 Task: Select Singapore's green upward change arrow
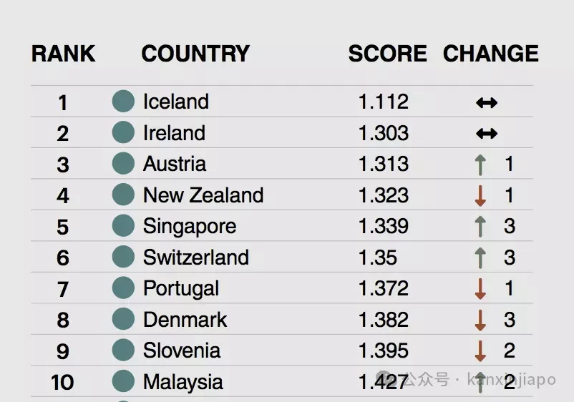pyautogui.click(x=480, y=227)
